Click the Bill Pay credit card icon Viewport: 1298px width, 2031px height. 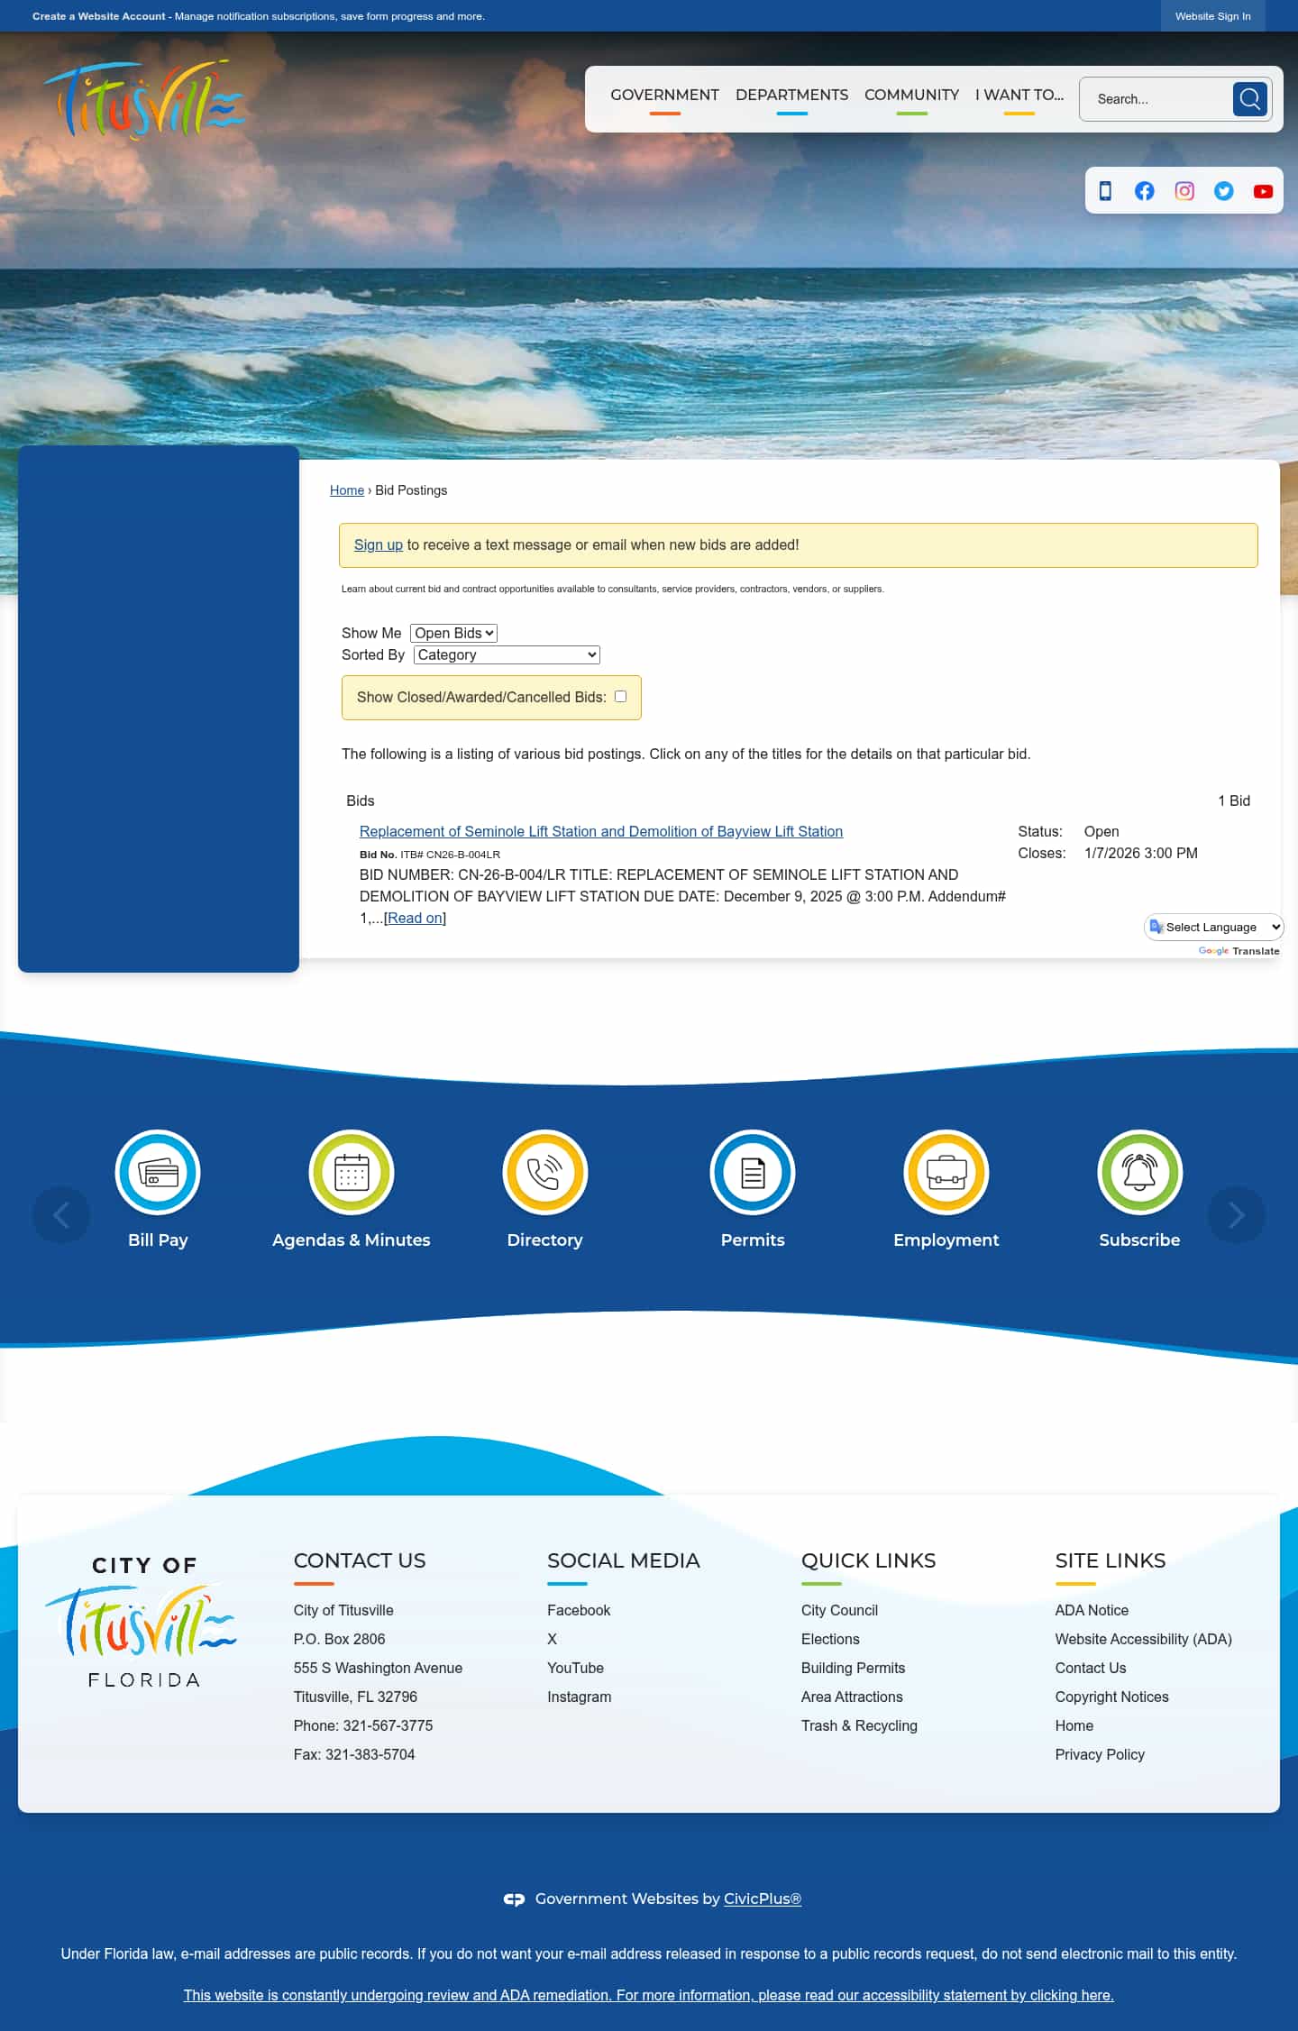point(158,1172)
